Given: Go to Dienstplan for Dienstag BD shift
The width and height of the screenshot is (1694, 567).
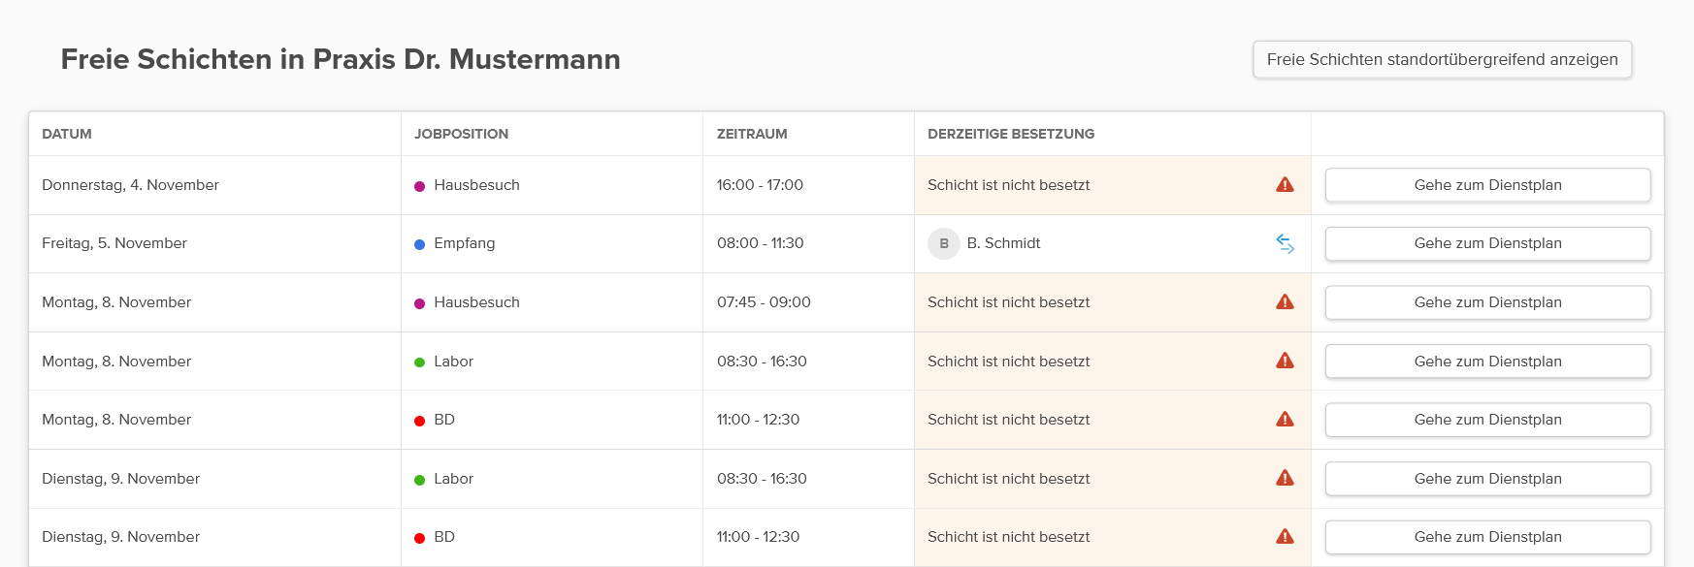Looking at the screenshot, I should pyautogui.click(x=1487, y=537).
